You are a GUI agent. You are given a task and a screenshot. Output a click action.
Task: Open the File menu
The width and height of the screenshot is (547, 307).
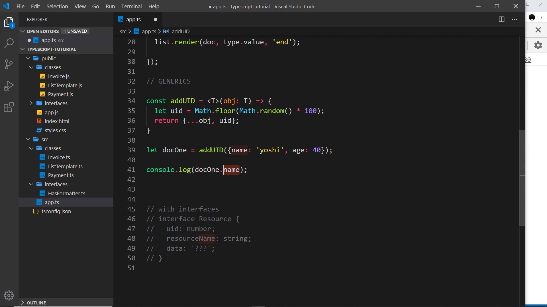[21, 6]
